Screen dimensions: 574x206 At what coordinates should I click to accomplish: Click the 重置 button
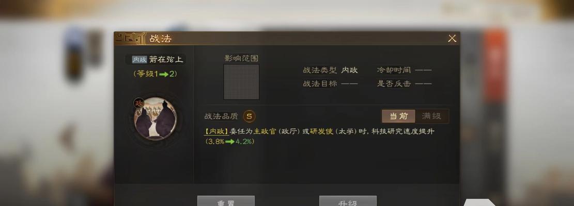[226, 201]
